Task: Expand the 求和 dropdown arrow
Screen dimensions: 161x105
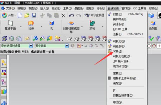Action: 103,27
